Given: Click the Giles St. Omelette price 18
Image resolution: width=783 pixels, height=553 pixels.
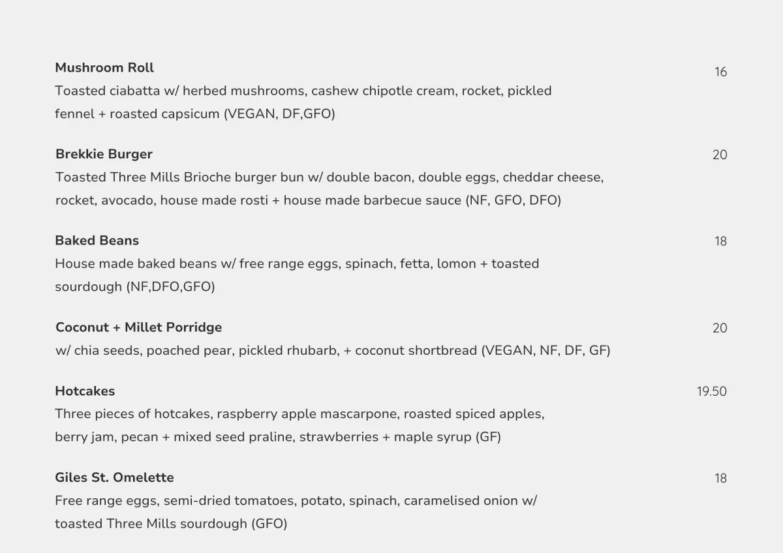Looking at the screenshot, I should click(720, 479).
